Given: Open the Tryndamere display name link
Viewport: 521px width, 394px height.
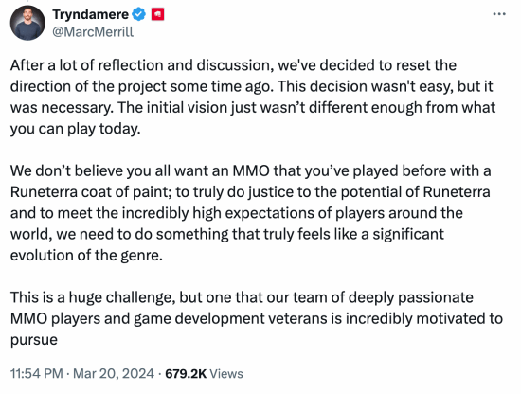Looking at the screenshot, I should (x=90, y=14).
